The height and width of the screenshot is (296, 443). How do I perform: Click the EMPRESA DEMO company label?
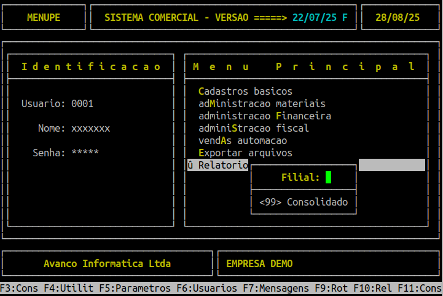[259, 264]
